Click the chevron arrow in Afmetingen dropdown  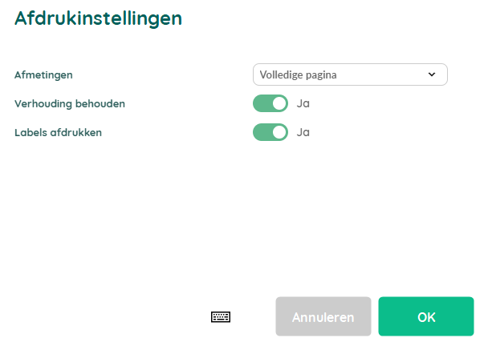(432, 74)
